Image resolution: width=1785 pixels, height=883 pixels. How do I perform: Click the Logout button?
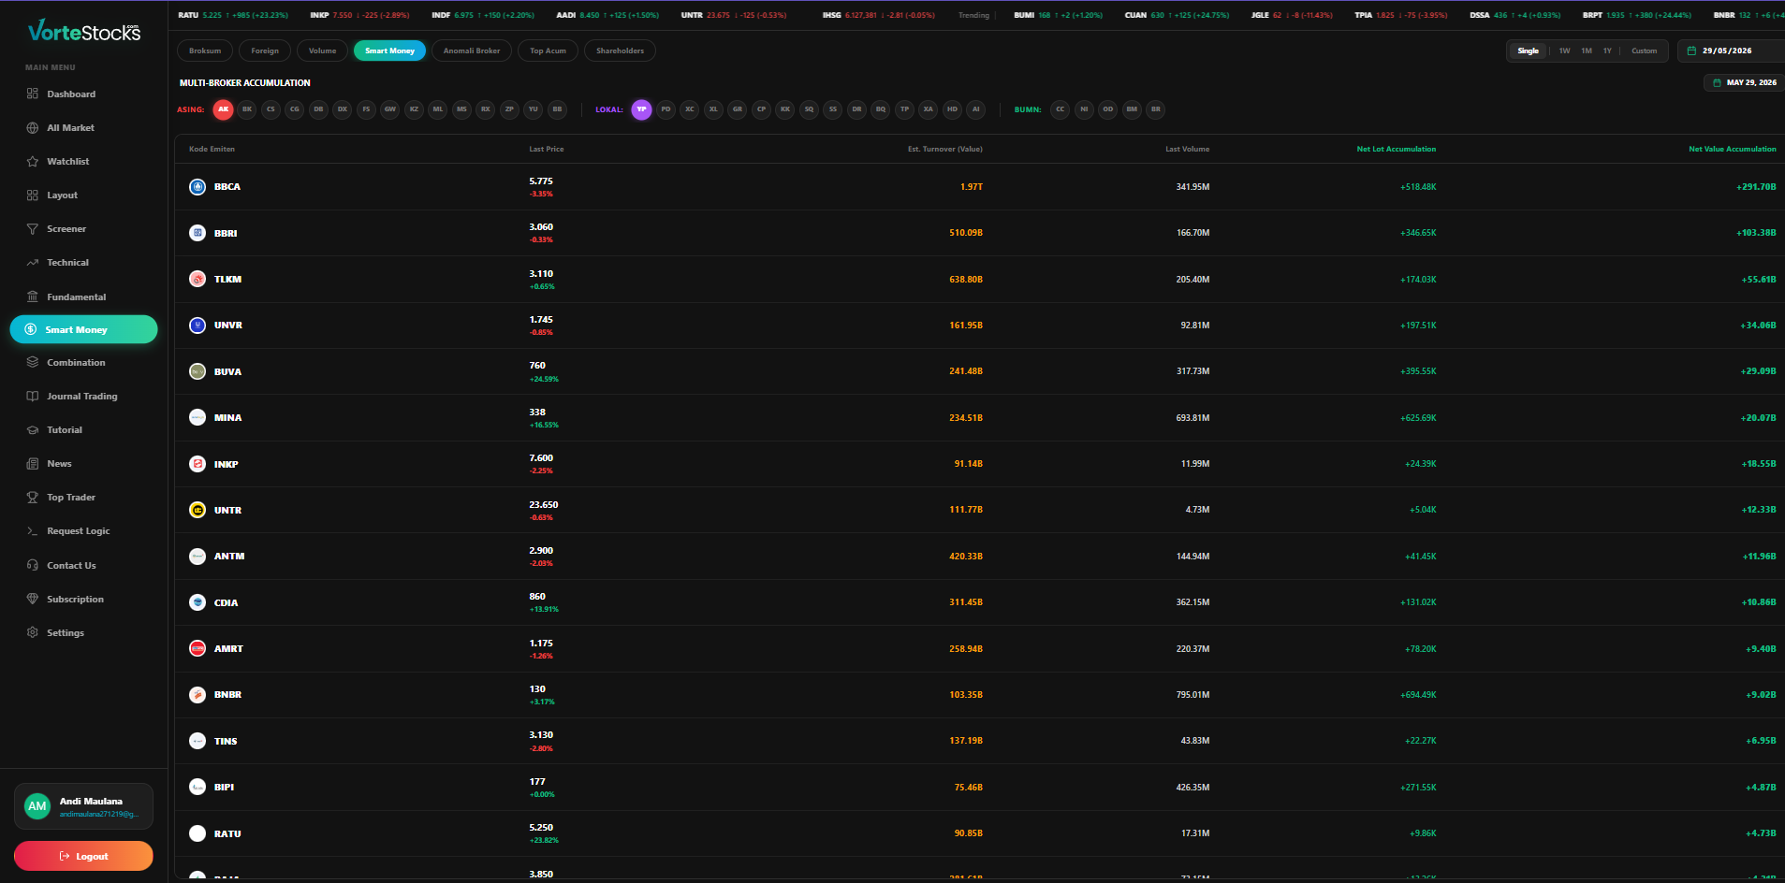[x=83, y=856]
